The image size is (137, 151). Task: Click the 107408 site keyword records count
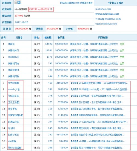coord(19,16)
